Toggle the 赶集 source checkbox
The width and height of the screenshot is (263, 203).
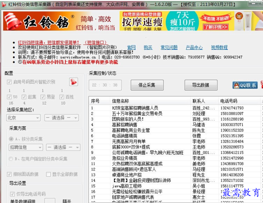coord(24,97)
